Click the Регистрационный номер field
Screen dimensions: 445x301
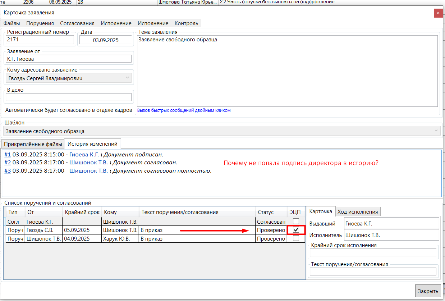pyautogui.click(x=40, y=40)
